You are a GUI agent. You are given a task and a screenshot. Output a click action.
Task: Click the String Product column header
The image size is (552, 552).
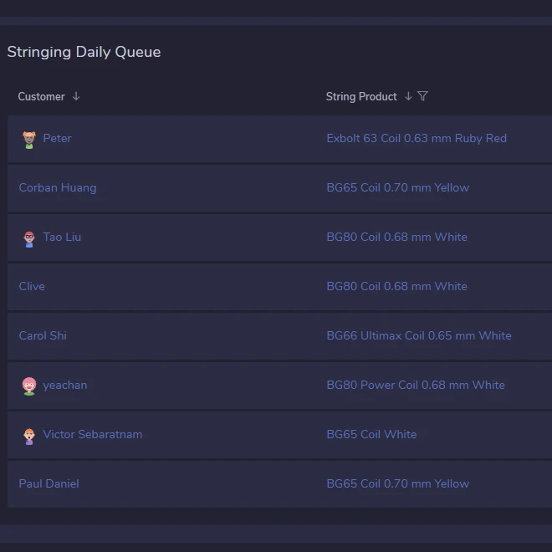coord(361,96)
